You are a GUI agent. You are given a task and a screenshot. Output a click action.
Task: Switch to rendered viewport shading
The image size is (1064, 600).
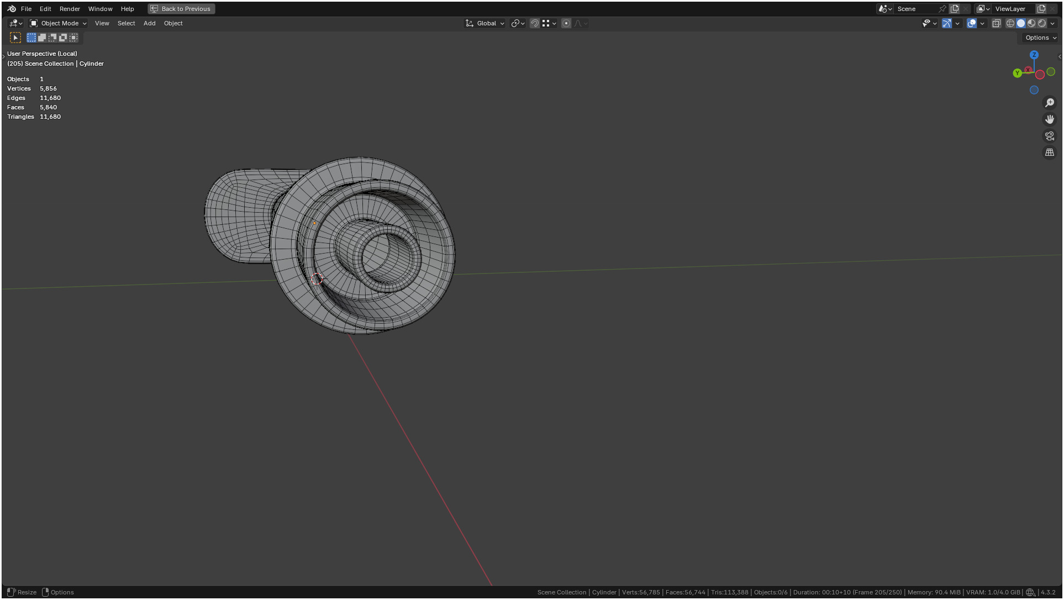click(1042, 23)
